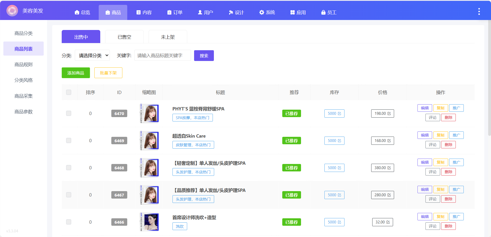
Task: Click the price edit icon for 168.00
Action: pyautogui.click(x=389, y=141)
